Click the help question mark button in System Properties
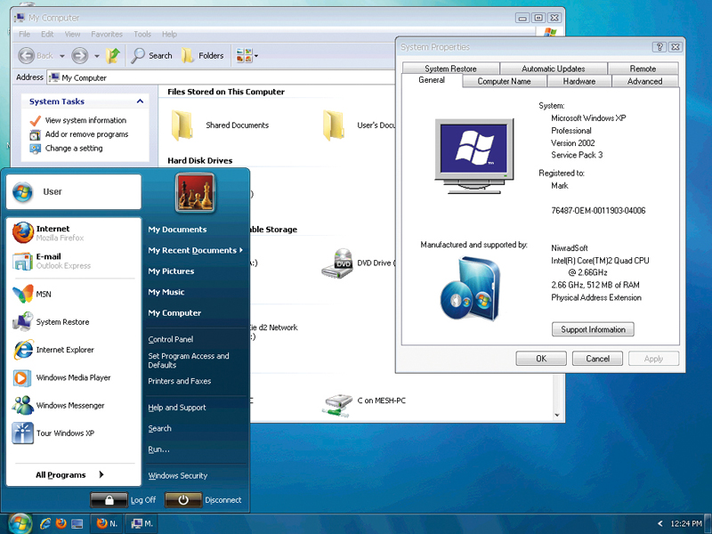 coord(659,47)
